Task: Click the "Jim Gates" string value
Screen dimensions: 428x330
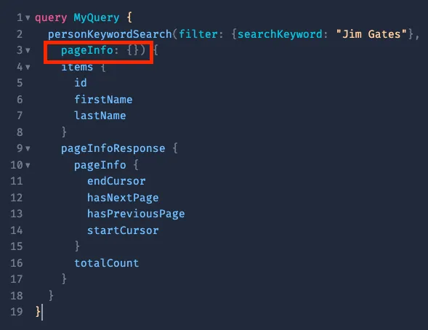Action: [x=371, y=34]
